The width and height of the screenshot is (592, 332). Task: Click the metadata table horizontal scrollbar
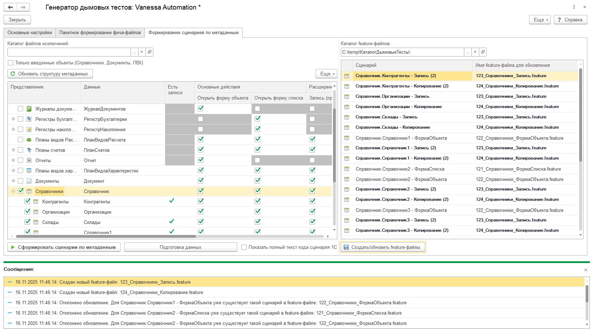click(106, 236)
